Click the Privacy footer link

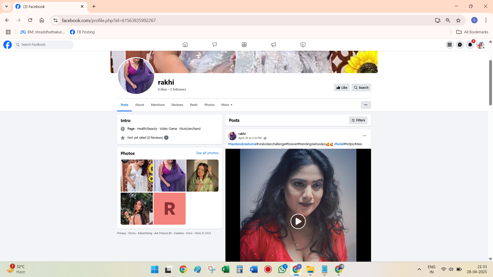[x=121, y=233]
